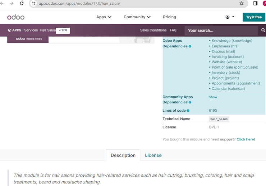Image resolution: width=266 pixels, height=186 pixels.
Task: Show Community Apps Dependencies
Action: pyautogui.click(x=213, y=97)
